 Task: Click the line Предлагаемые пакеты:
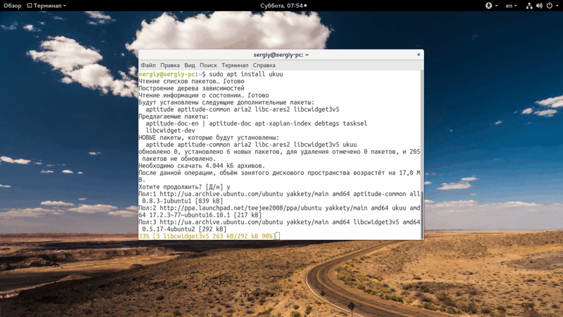[x=173, y=117]
